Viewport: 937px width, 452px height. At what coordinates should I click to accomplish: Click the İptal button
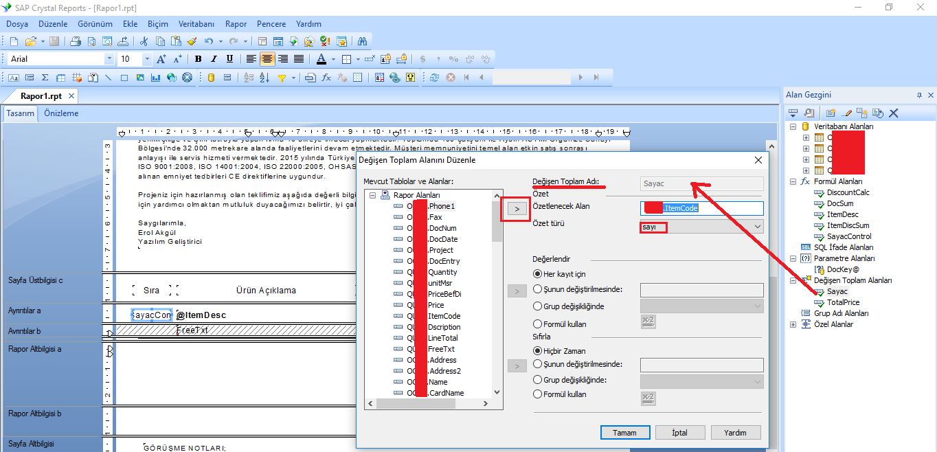[x=679, y=433]
